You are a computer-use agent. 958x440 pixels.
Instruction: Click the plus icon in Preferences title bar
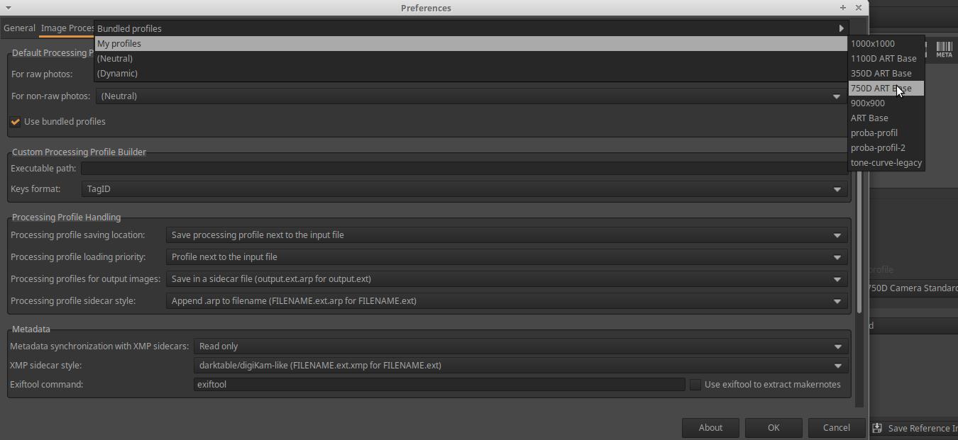click(843, 8)
